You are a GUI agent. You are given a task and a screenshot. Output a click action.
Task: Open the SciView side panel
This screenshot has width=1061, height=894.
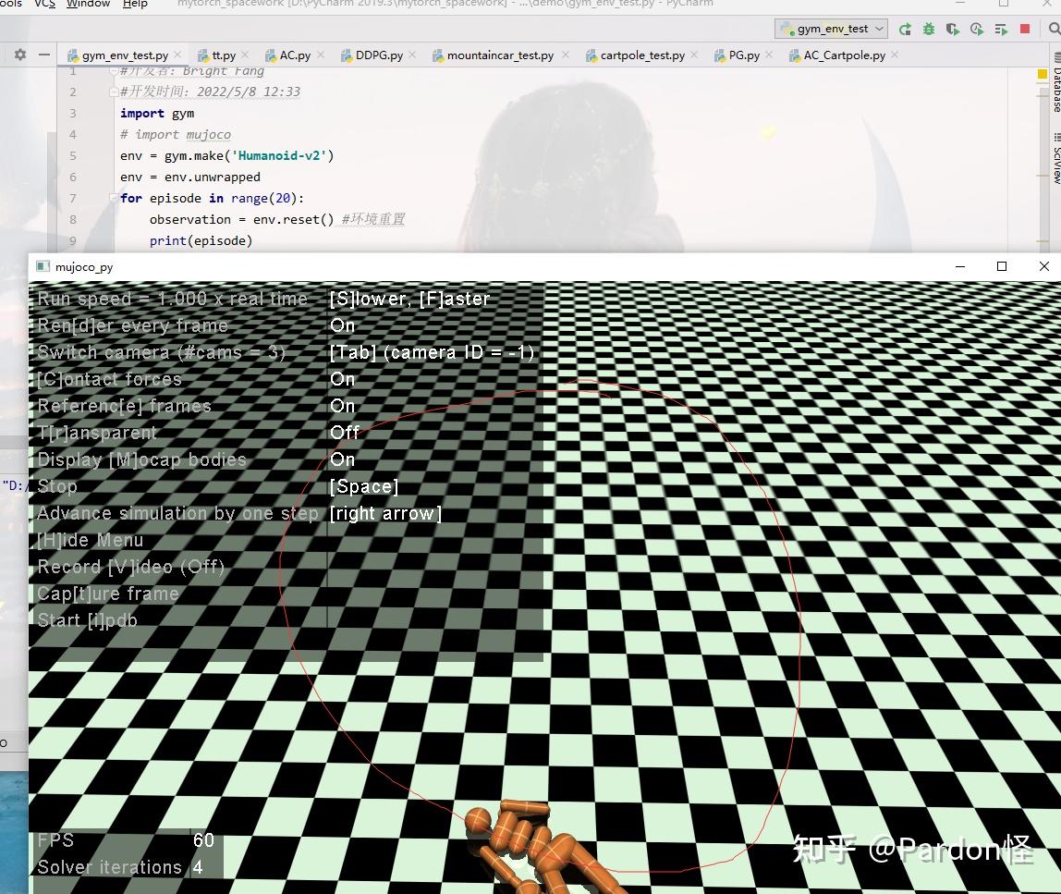1055,158
